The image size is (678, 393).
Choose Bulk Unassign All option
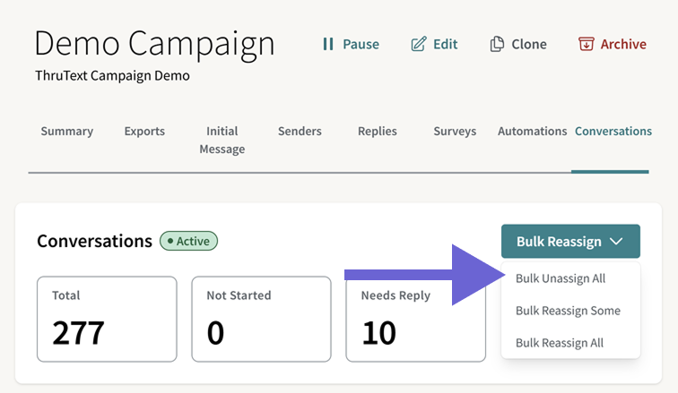pos(561,278)
